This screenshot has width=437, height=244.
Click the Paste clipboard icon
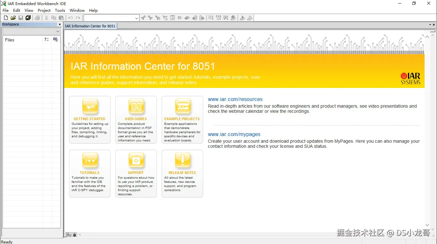(61, 18)
